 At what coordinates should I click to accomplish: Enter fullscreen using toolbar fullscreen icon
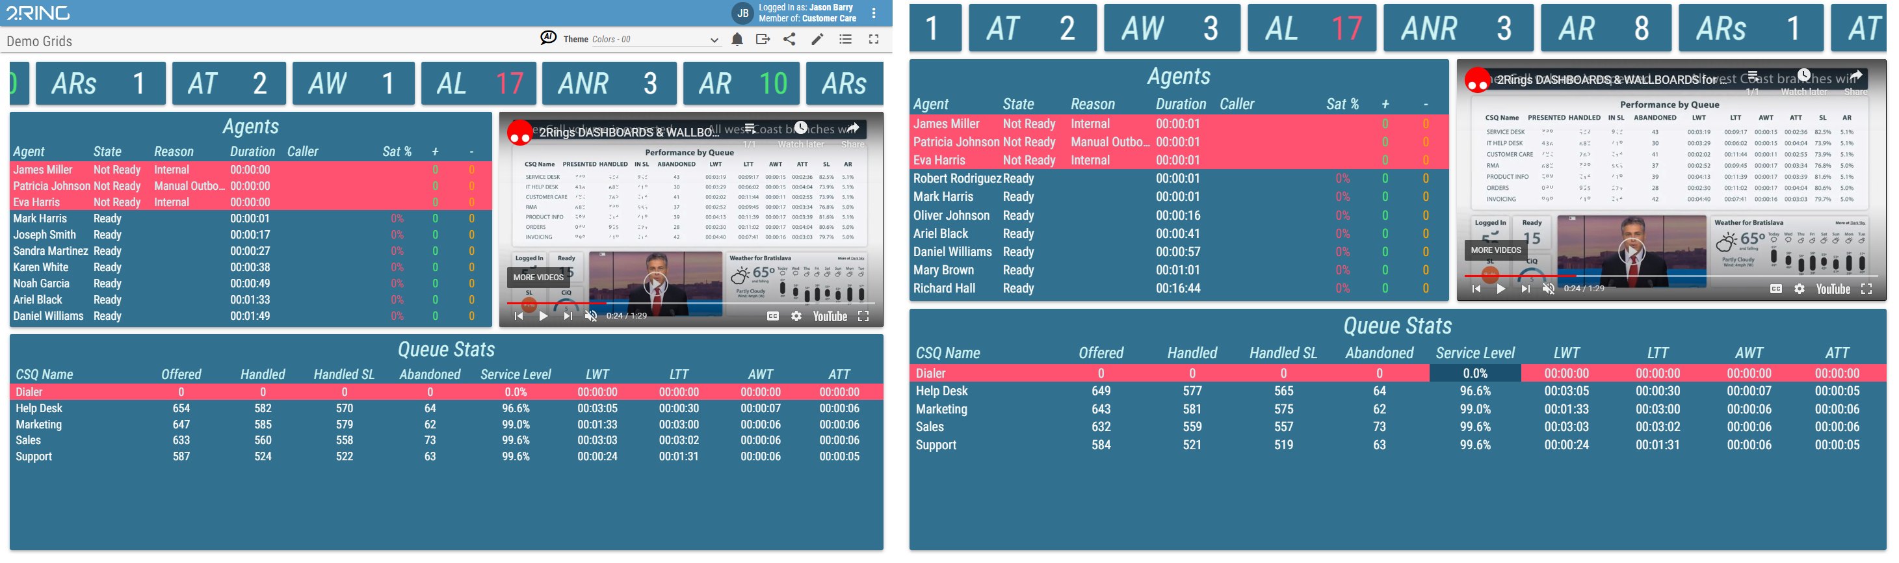[874, 40]
